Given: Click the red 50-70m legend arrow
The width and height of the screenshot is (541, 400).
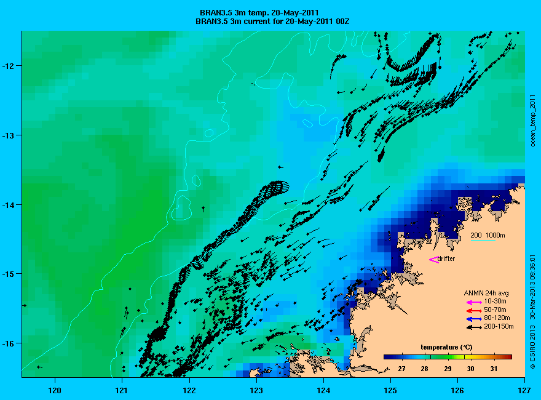Looking at the screenshot, I should (x=474, y=311).
